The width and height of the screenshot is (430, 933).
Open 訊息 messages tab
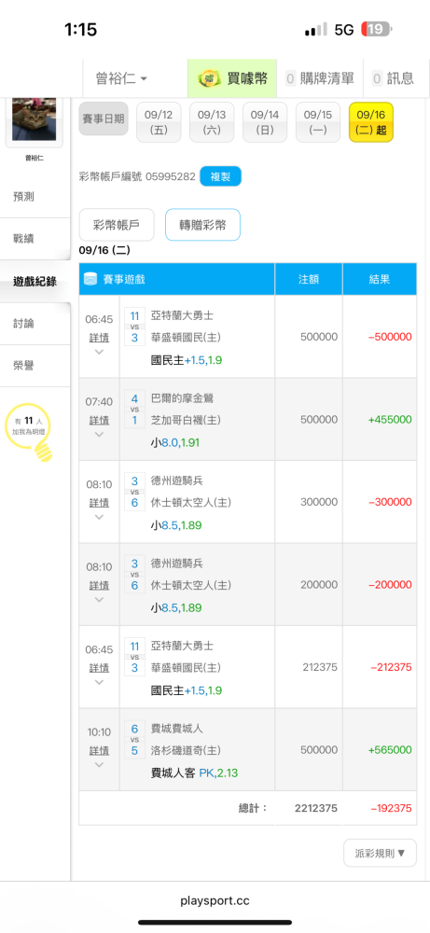tap(393, 78)
